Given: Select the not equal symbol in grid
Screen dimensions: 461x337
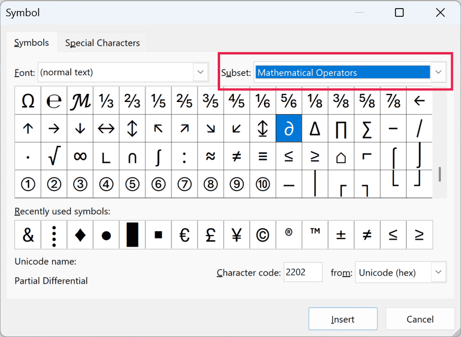Looking at the screenshot, I should (x=237, y=156).
